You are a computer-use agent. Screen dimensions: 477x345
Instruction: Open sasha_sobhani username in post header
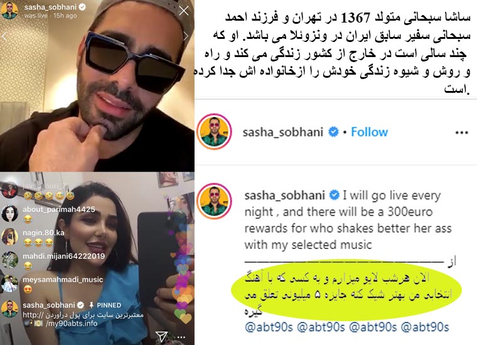[x=283, y=132]
